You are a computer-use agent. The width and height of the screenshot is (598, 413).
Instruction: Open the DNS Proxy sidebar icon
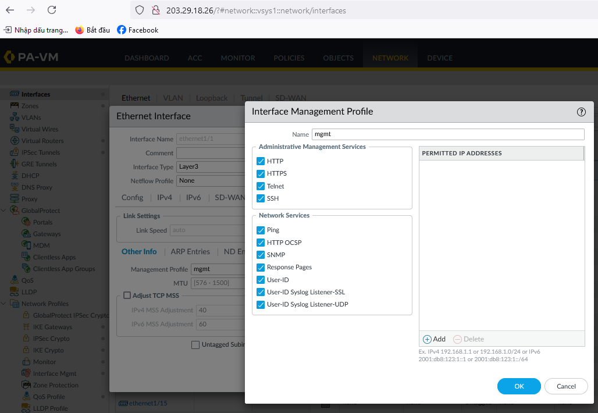click(15, 187)
